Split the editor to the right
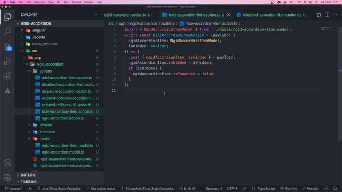Screen dimensions: 342x192 (327, 15)
